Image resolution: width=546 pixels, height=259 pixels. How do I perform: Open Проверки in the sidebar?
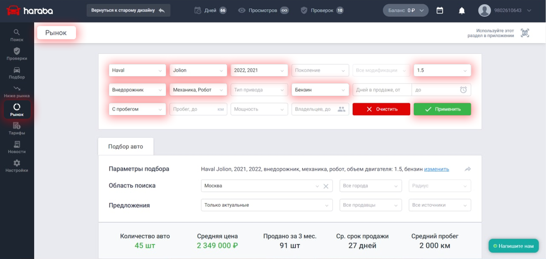[17, 54]
